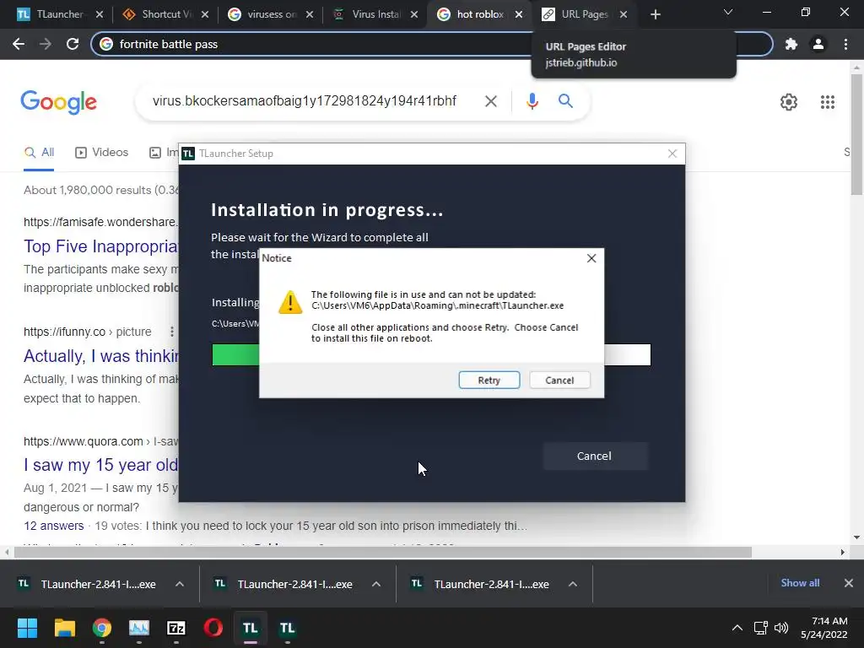Open first TL taskbar icon
The image size is (864, 648).
click(250, 628)
